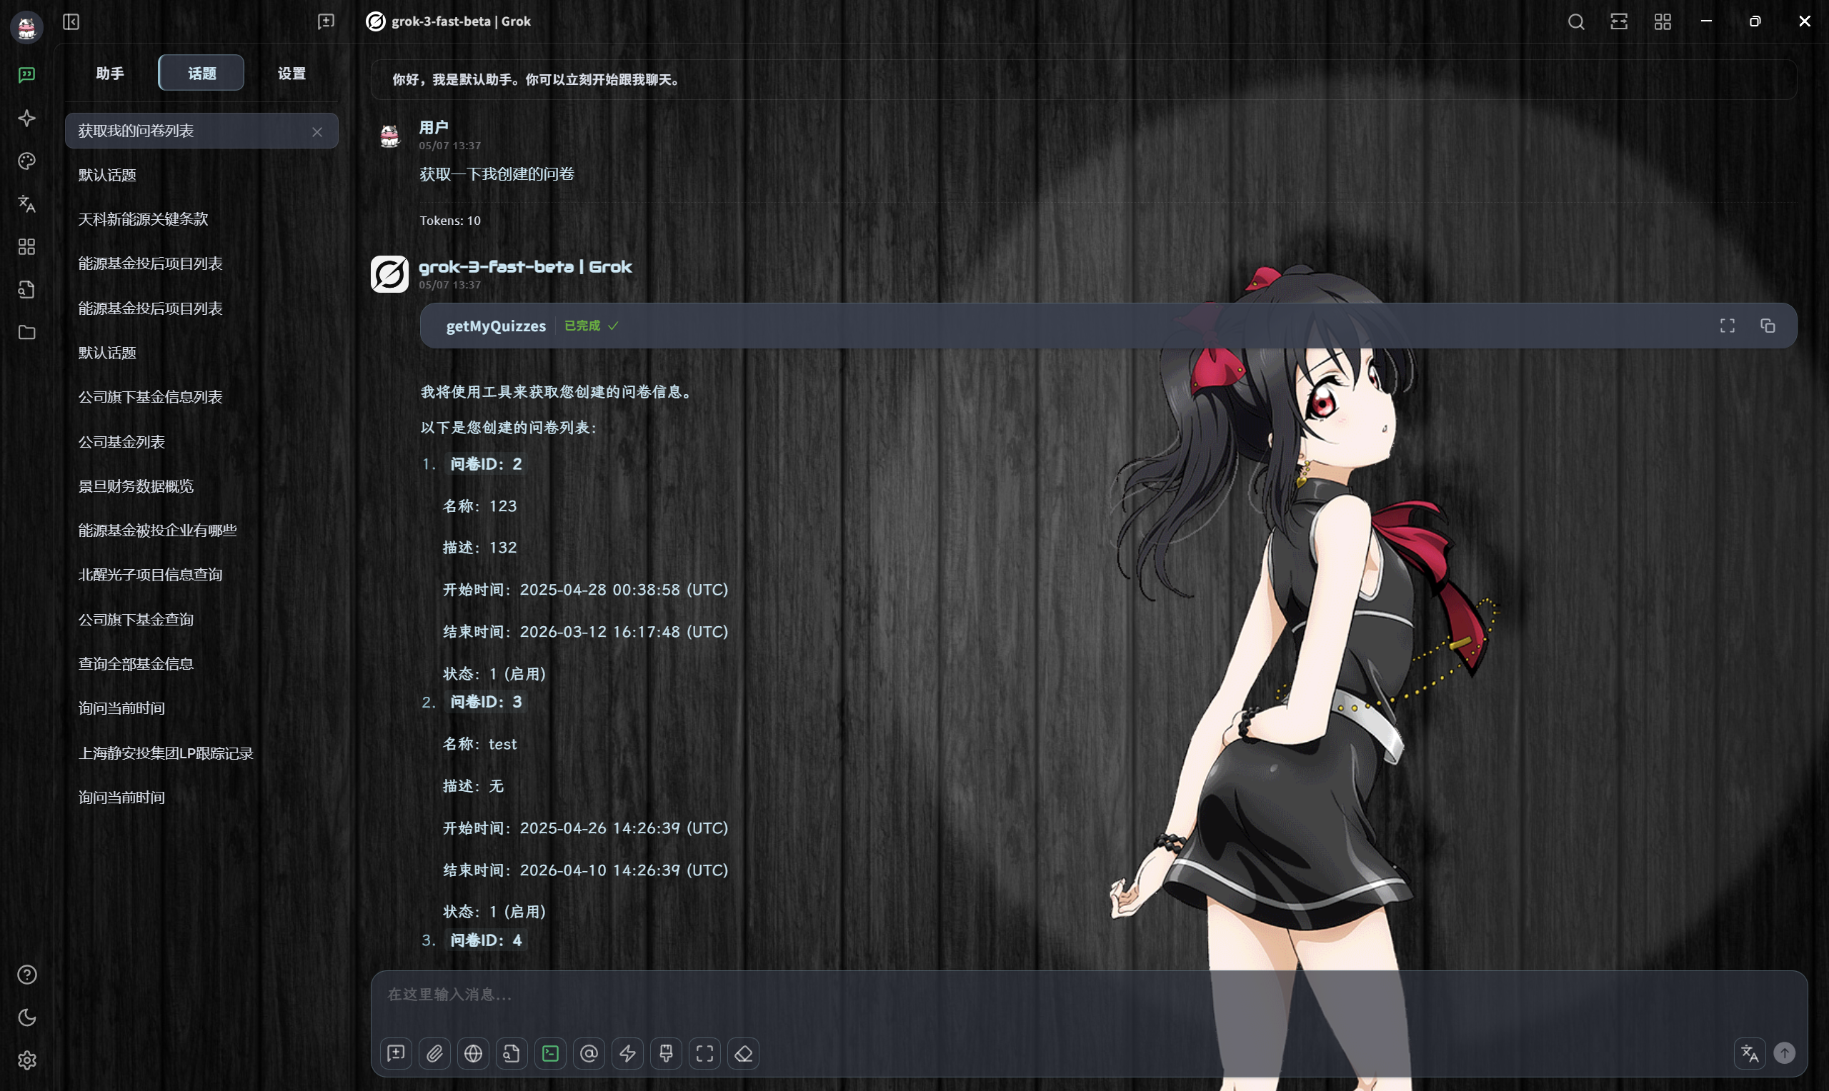
Task: Select the @ mention model icon
Action: (x=589, y=1053)
